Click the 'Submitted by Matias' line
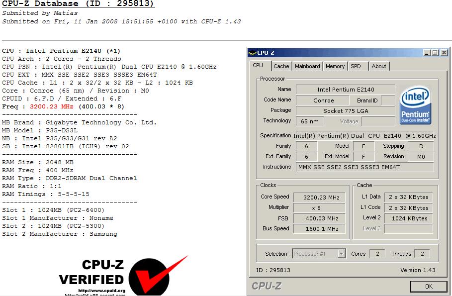 pos(40,13)
